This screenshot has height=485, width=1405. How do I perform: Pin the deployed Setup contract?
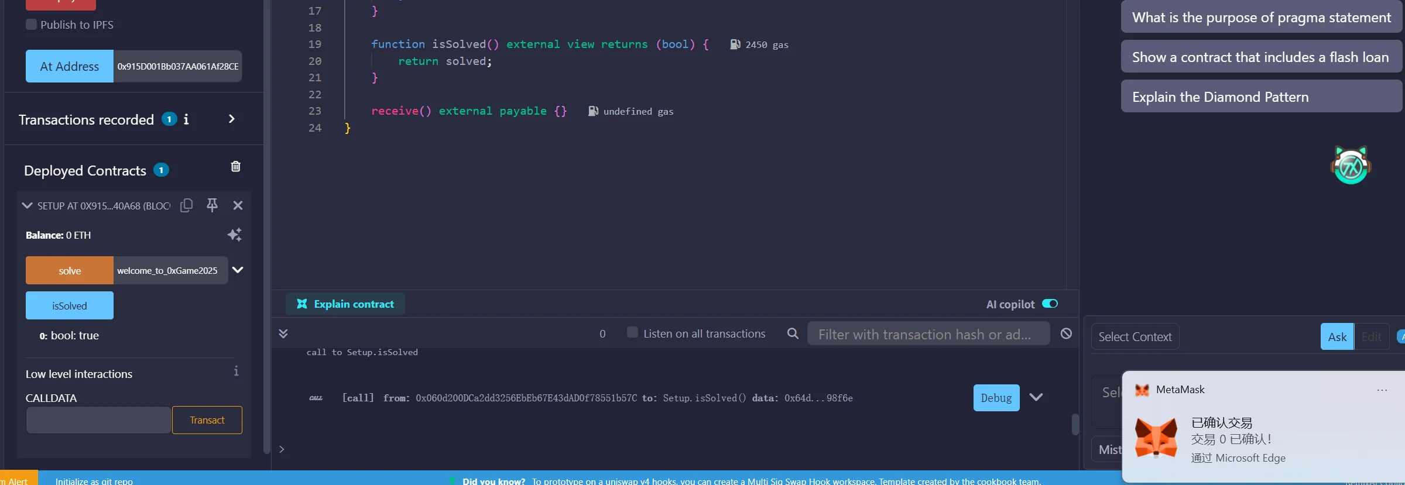pos(212,205)
